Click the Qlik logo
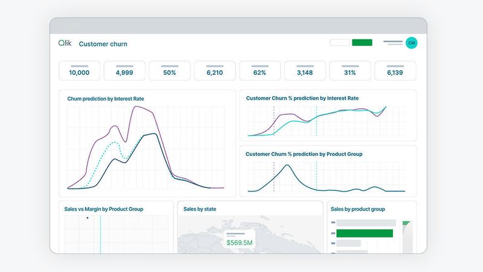Screen dimensions: 483x272 pos(65,43)
